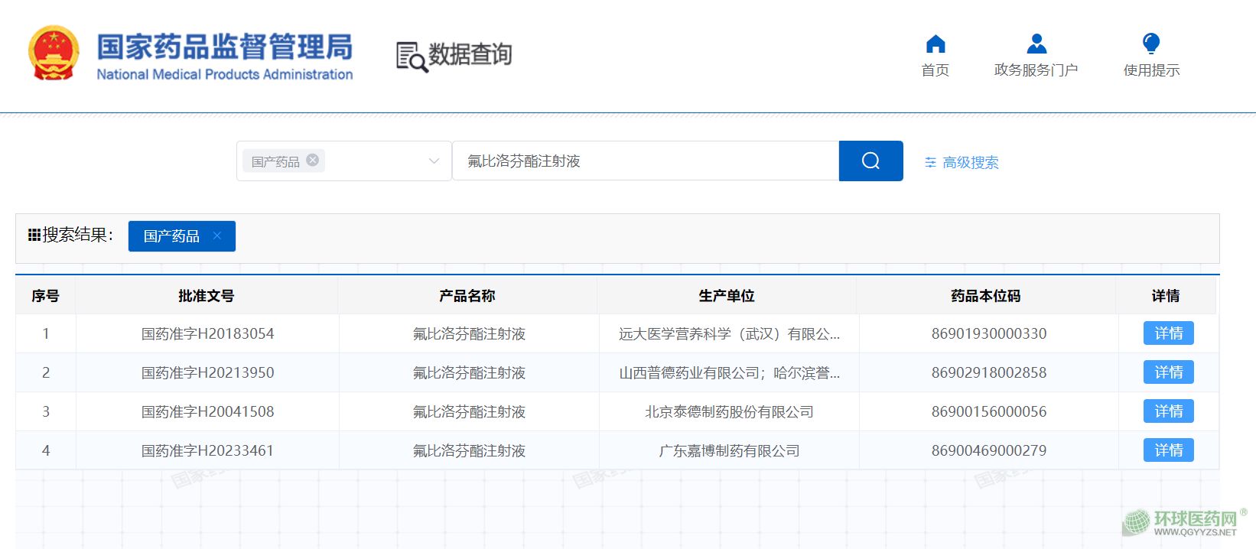The height and width of the screenshot is (549, 1256).
Task: Open 高级搜索 advanced search link
Action: click(970, 162)
